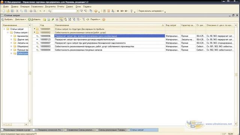Click the Paste icon in main toolbar
Viewport: 240px width, 135px height.
click(25, 11)
